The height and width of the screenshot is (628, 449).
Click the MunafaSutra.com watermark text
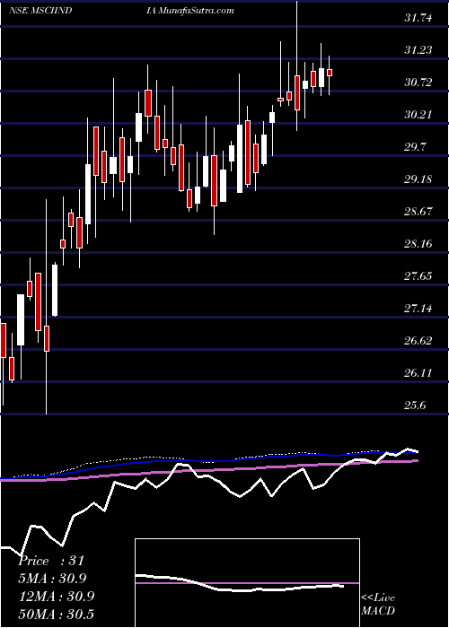197,11
